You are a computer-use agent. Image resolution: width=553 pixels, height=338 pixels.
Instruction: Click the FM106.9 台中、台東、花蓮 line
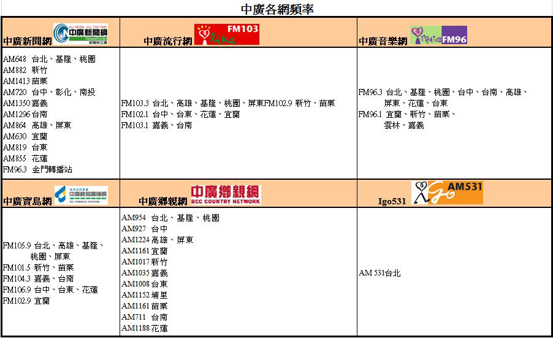pyautogui.click(x=50, y=290)
